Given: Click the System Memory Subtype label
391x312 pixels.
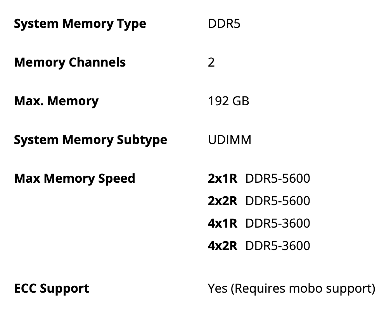Looking at the screenshot, I should 90,140.
